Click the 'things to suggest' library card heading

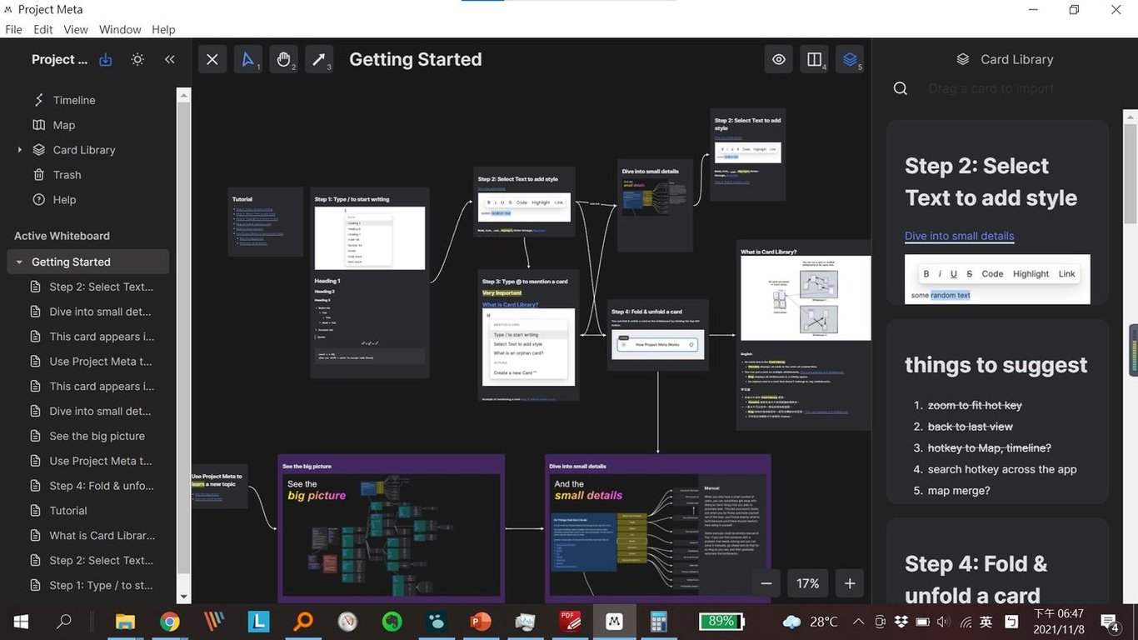(x=996, y=365)
